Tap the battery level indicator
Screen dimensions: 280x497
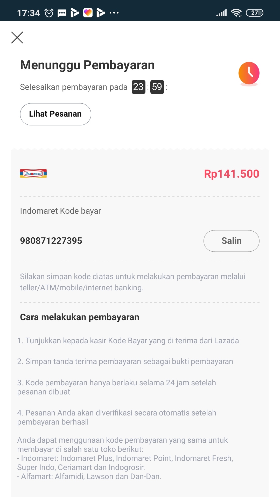click(254, 13)
